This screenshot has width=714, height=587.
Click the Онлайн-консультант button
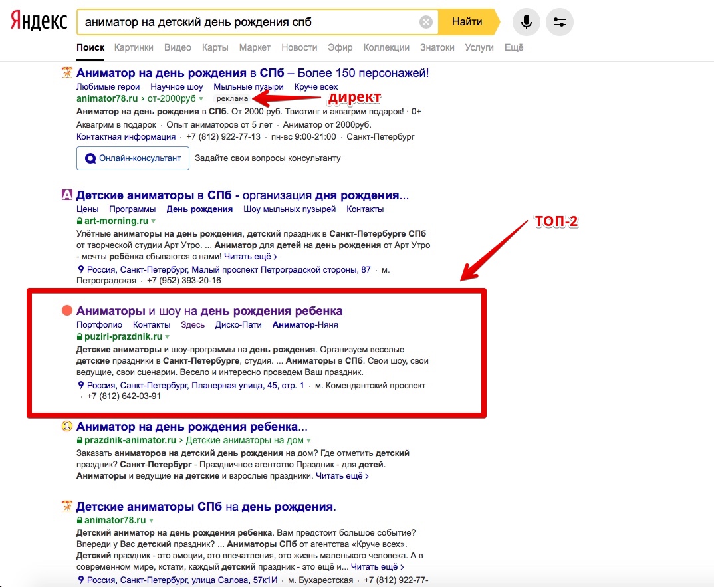(x=132, y=158)
